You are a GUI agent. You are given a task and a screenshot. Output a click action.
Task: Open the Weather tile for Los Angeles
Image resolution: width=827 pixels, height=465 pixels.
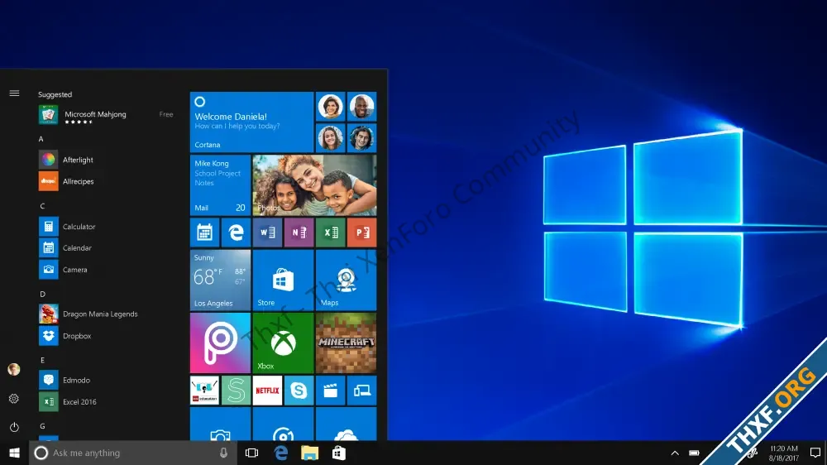click(x=220, y=280)
